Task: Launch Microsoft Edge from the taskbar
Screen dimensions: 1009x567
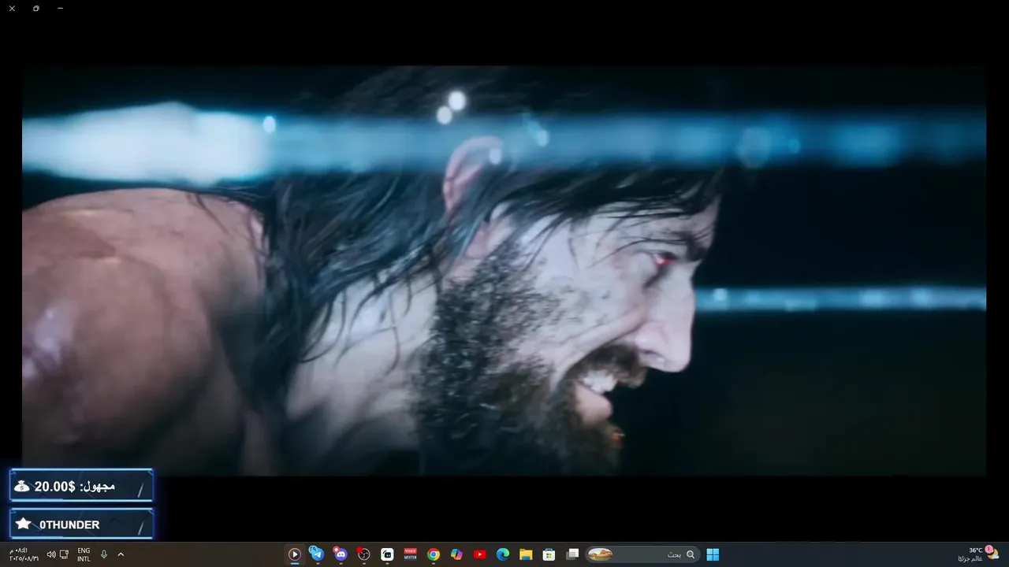Action: [x=503, y=554]
